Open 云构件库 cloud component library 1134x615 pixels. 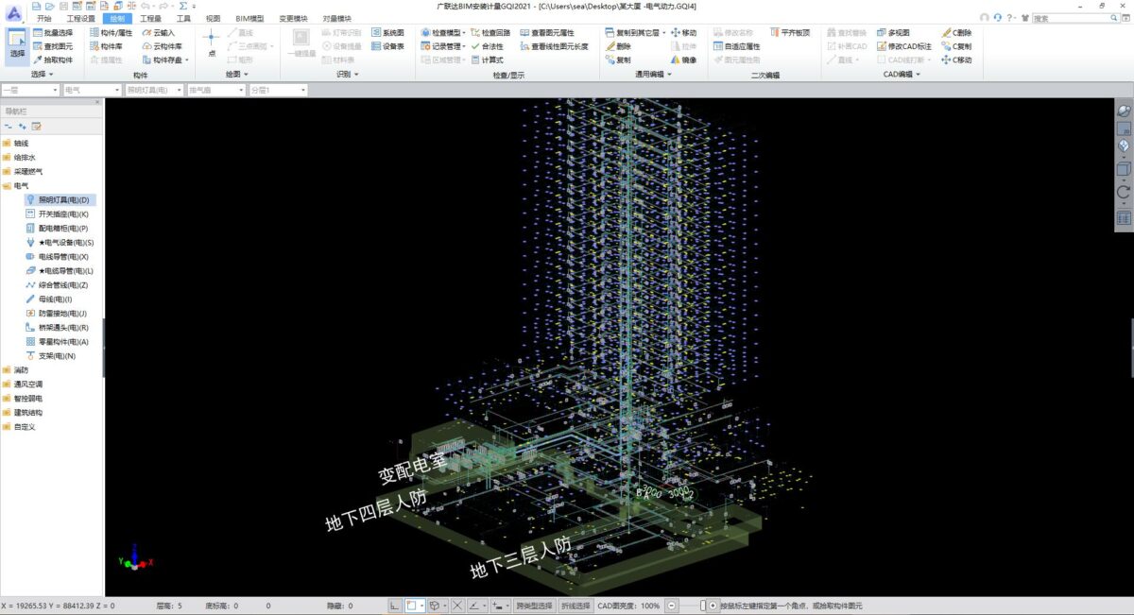point(163,45)
